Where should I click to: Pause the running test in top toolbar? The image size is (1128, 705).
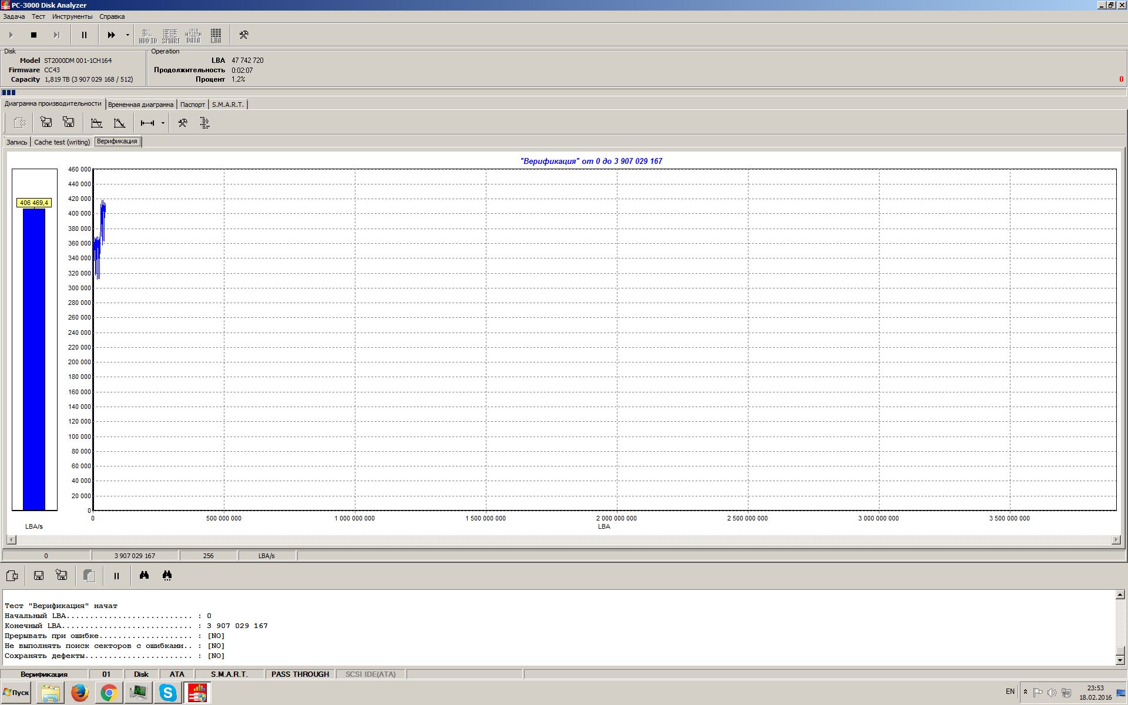click(84, 35)
